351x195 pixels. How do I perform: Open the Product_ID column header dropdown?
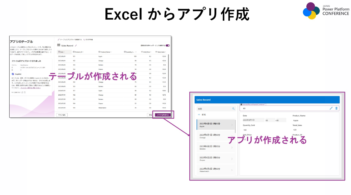[x=83, y=52]
